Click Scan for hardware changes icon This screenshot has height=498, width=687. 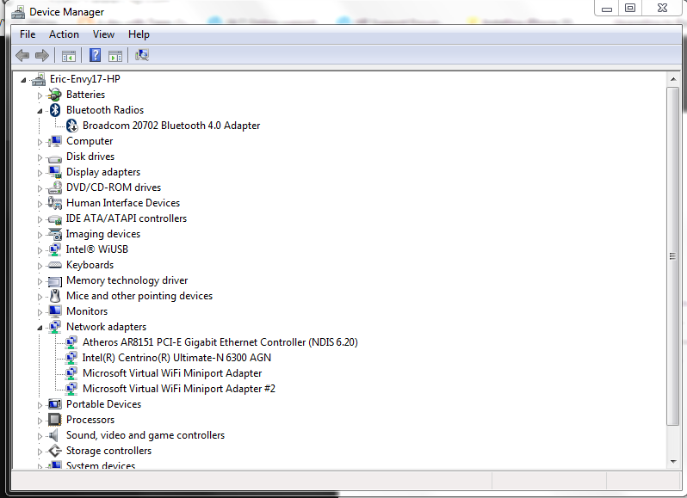(x=142, y=55)
